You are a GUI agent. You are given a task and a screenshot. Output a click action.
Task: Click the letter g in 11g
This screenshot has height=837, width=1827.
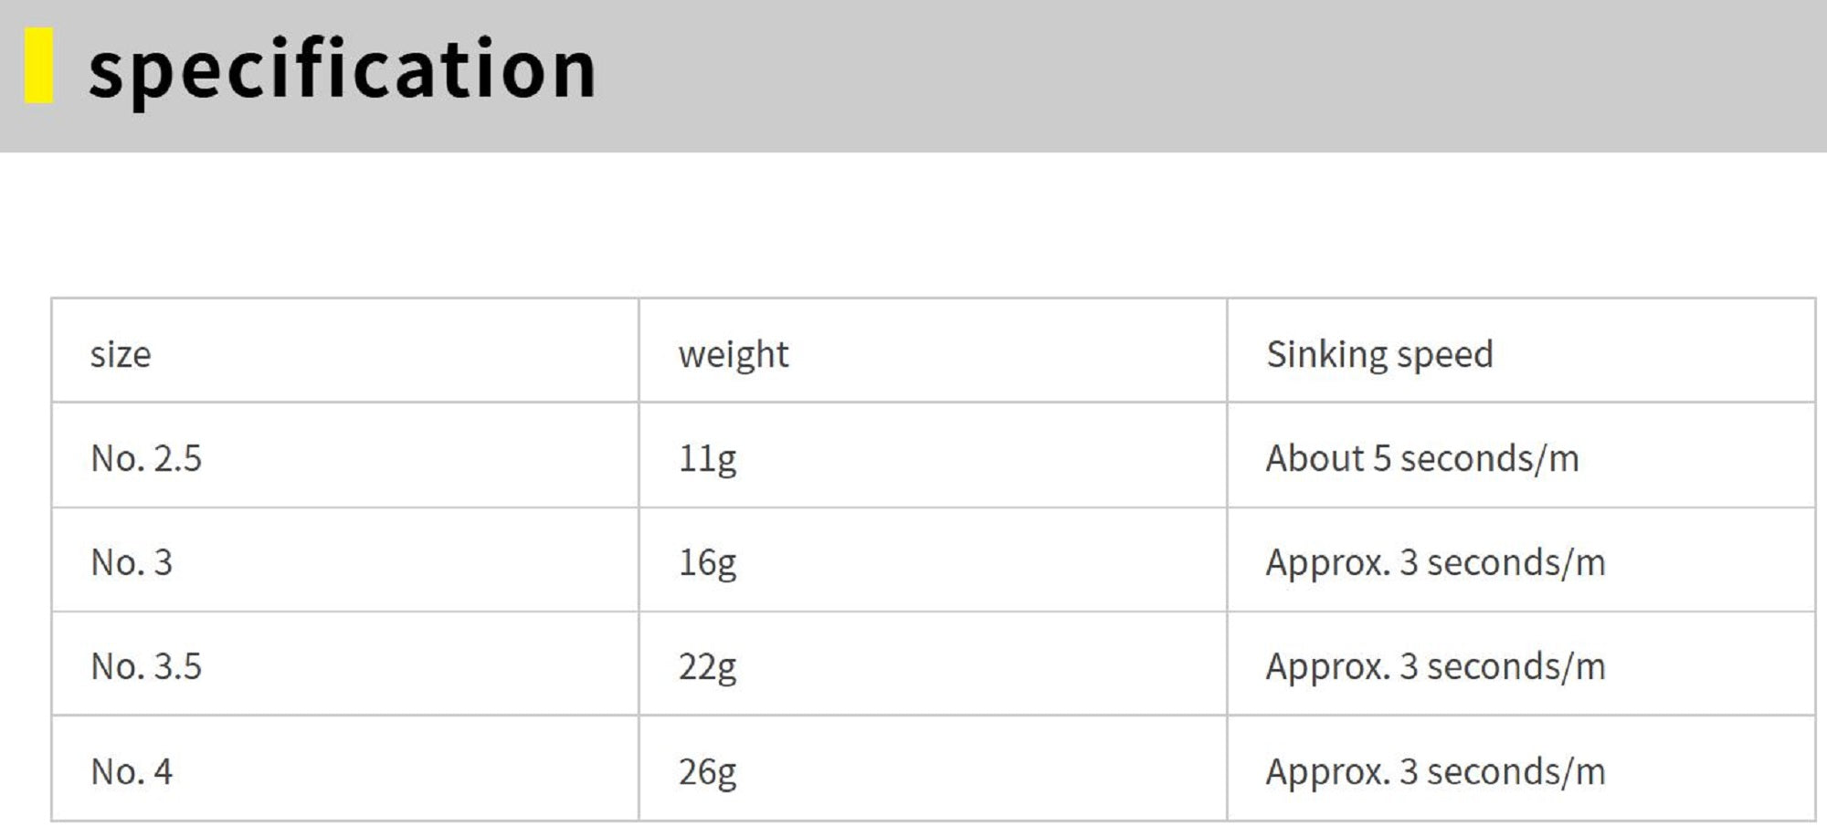(x=726, y=460)
